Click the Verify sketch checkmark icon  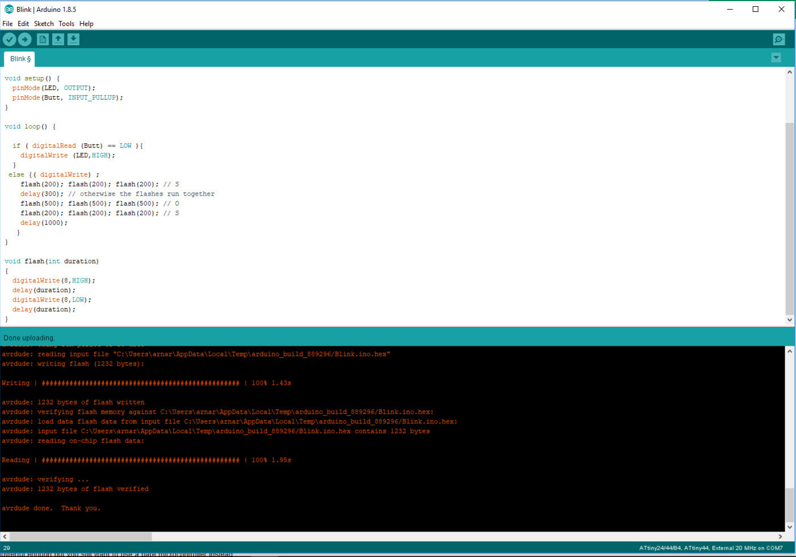tap(10, 39)
